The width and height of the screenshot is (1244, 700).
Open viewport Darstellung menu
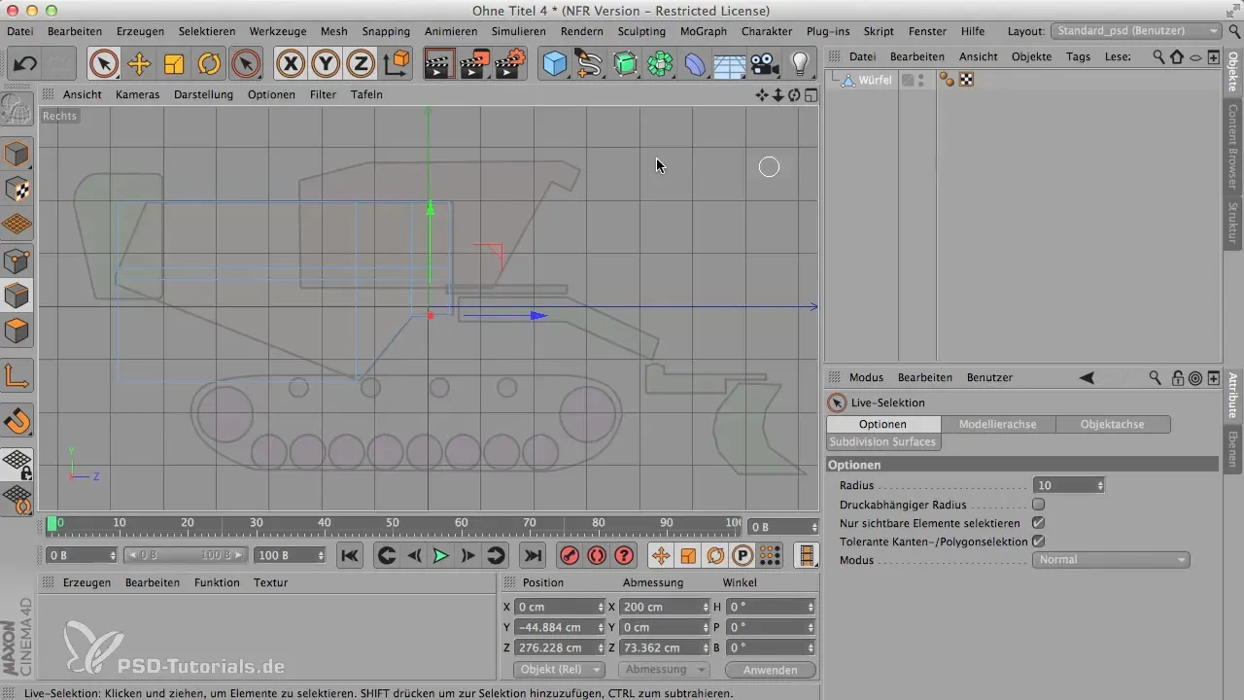pyautogui.click(x=203, y=94)
